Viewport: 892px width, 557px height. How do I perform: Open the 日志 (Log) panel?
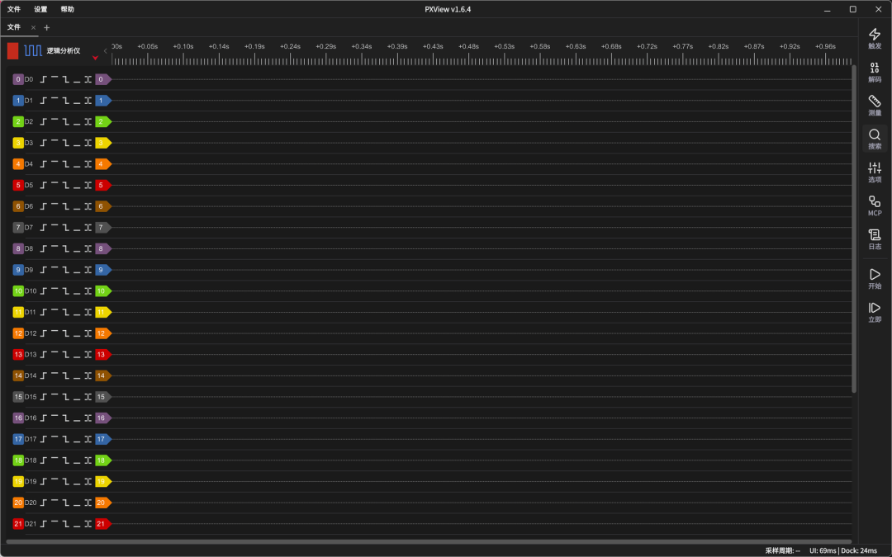875,239
